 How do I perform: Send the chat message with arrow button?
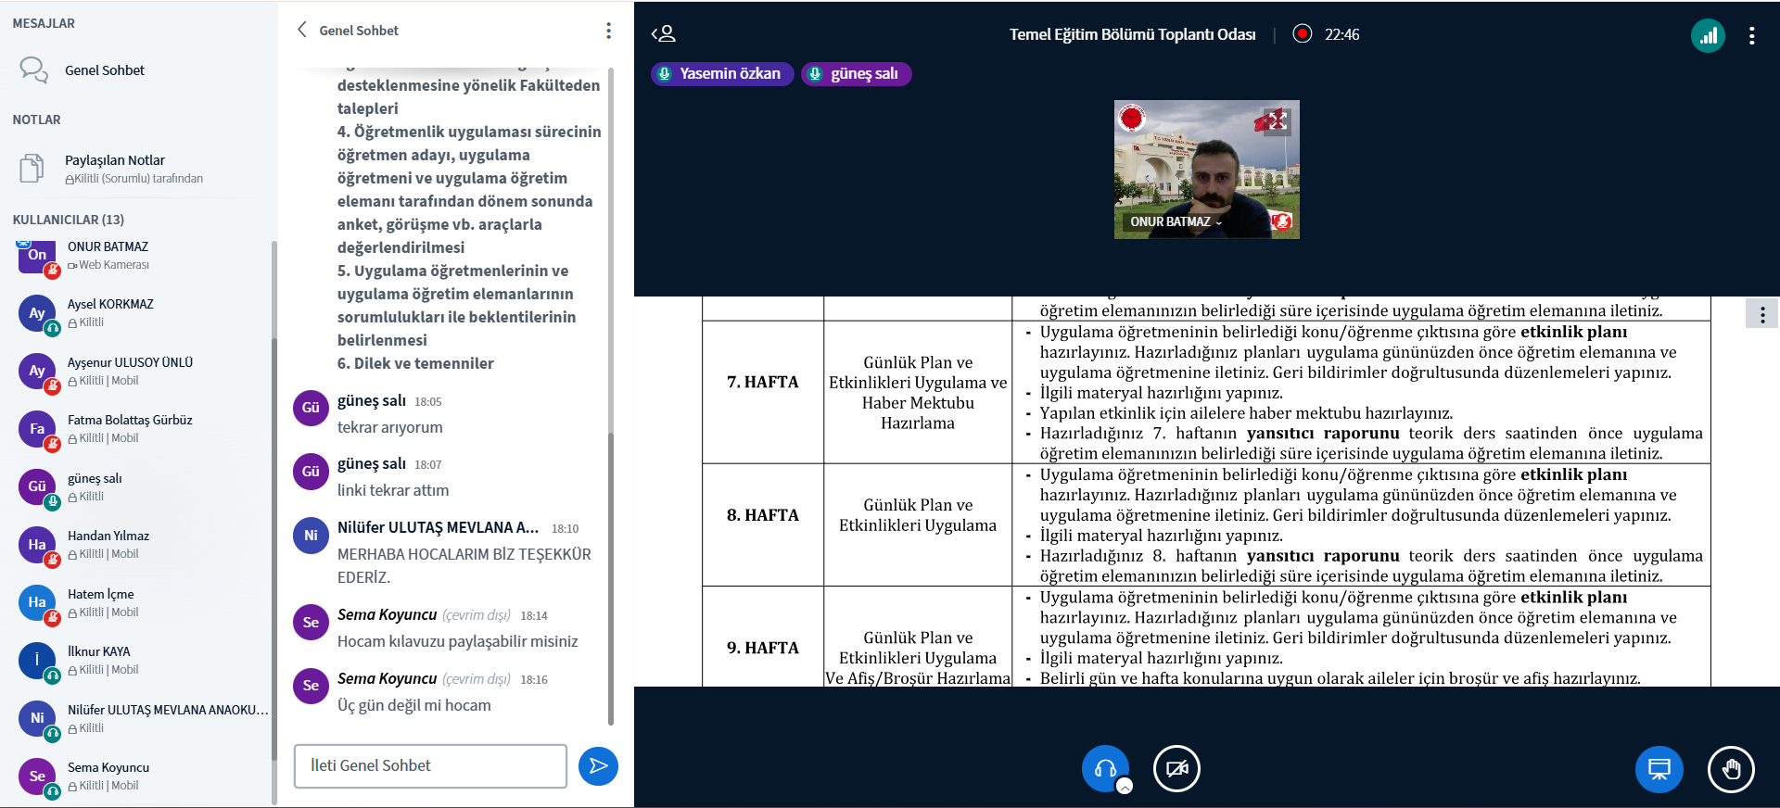tap(598, 766)
